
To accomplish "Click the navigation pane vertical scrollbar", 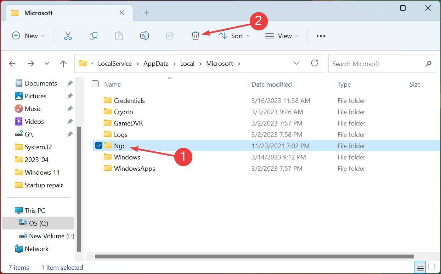I will (x=79, y=189).
